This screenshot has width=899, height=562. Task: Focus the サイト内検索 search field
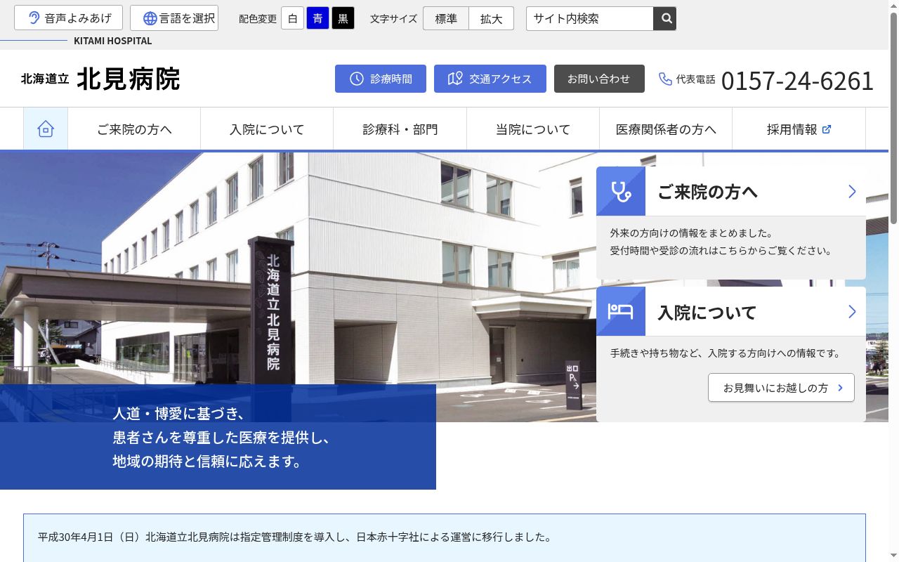point(590,18)
